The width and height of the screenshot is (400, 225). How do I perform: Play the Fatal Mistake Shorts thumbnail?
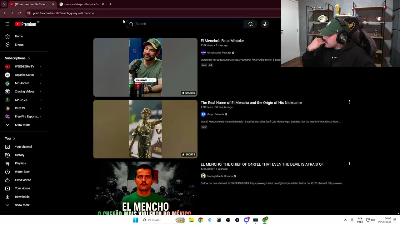145,67
